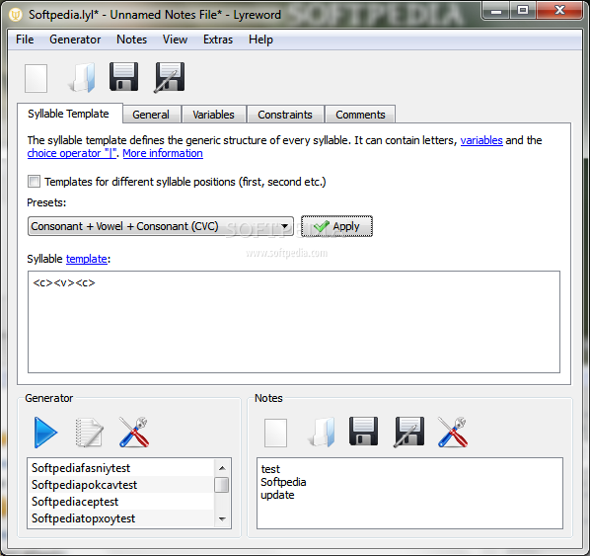The width and height of the screenshot is (590, 556).
Task: Click New notes blank page icon in Notes panel
Action: point(275,433)
